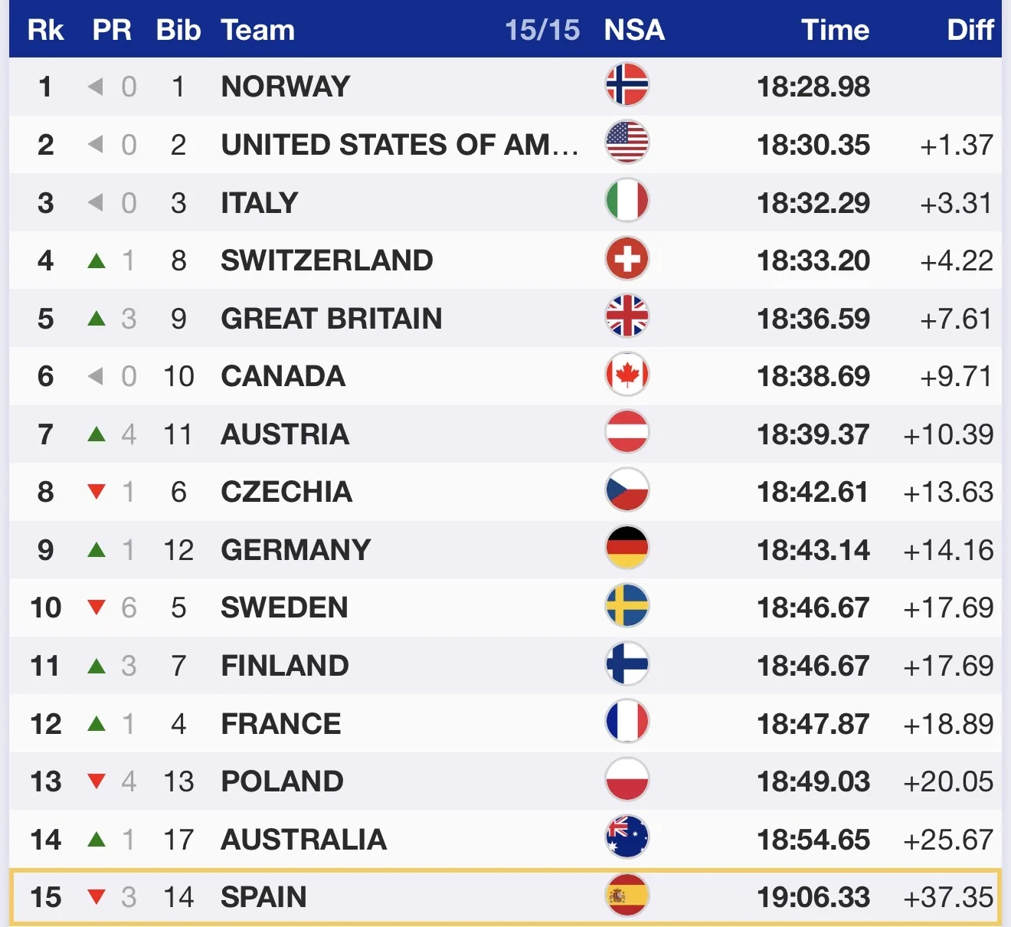The width and height of the screenshot is (1011, 927).
Task: Sort by the Rk column header
Action: (45, 30)
